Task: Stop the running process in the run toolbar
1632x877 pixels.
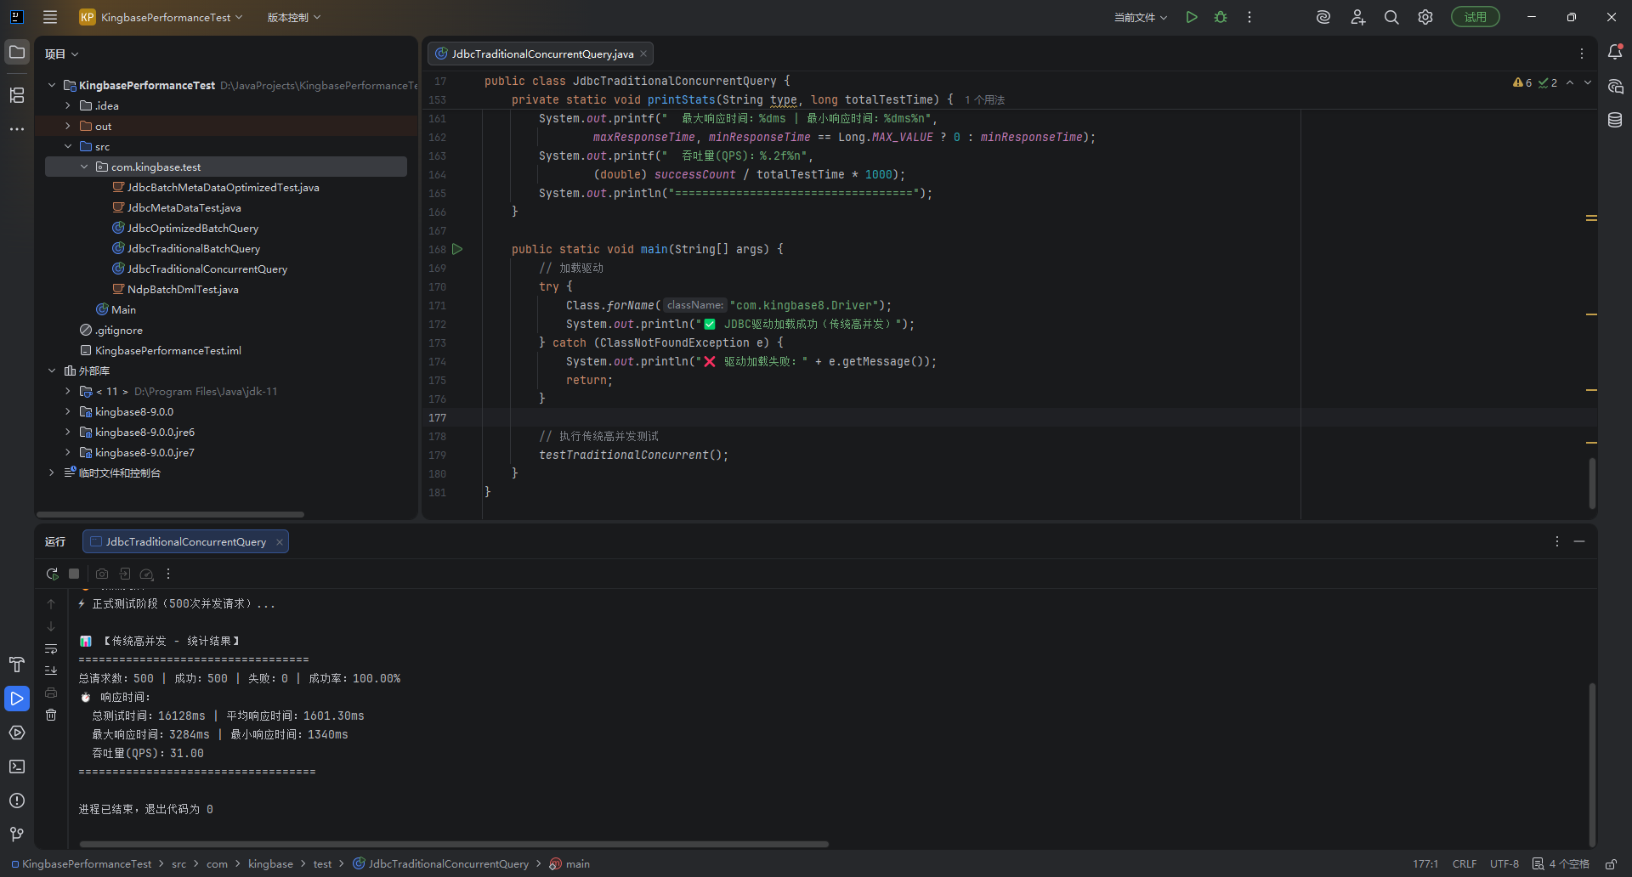Action: pos(74,574)
